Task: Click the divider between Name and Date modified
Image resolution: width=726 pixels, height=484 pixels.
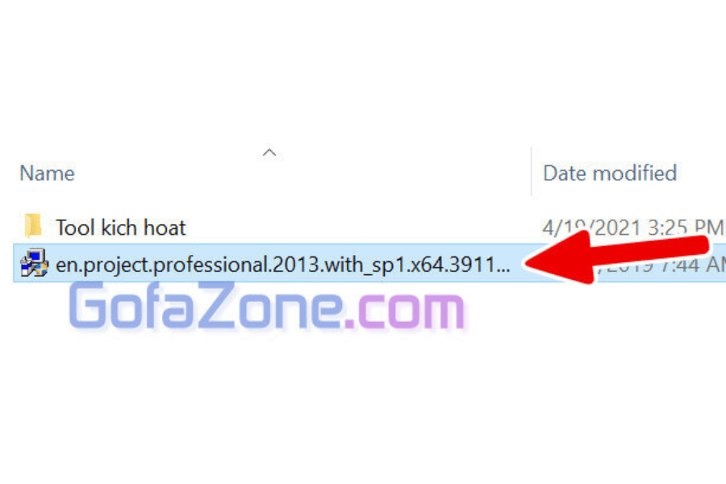Action: click(x=531, y=171)
